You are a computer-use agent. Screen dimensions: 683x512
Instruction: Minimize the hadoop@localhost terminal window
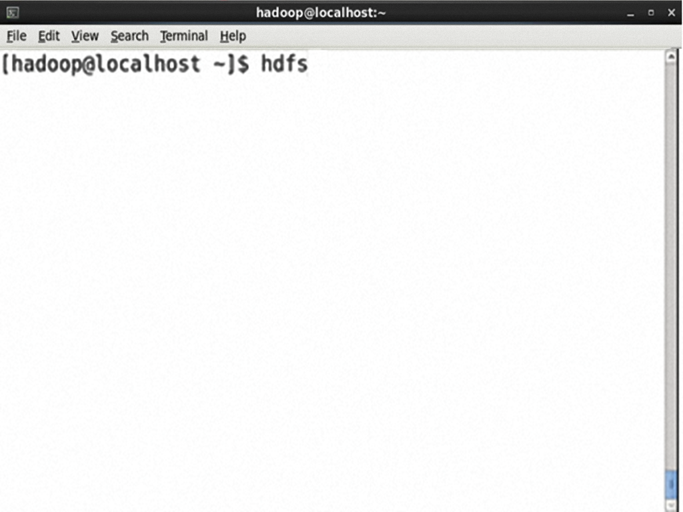(630, 13)
